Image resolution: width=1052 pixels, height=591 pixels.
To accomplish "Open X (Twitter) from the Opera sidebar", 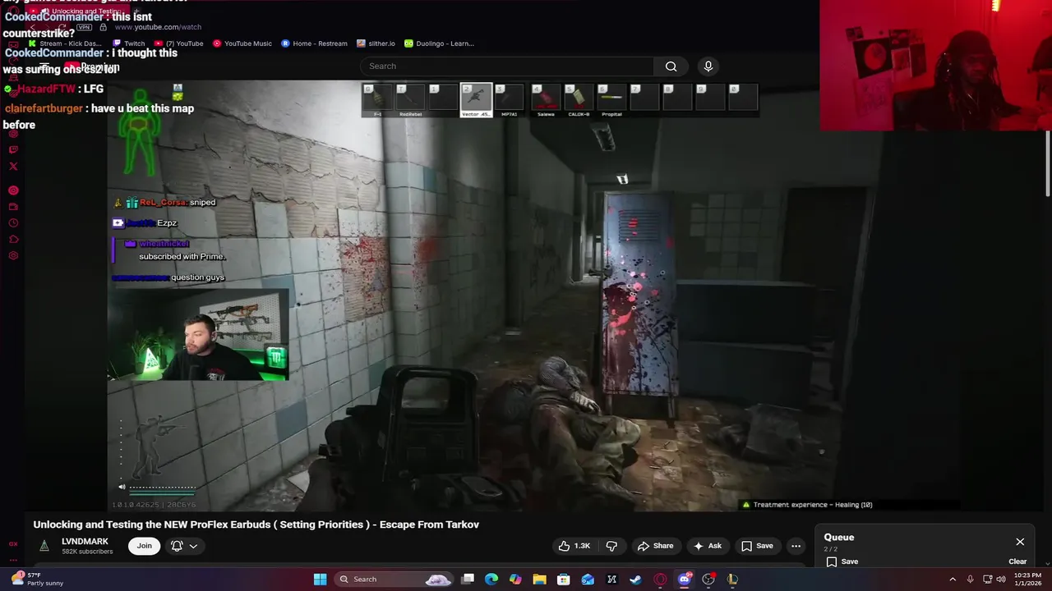I will 13,166.
